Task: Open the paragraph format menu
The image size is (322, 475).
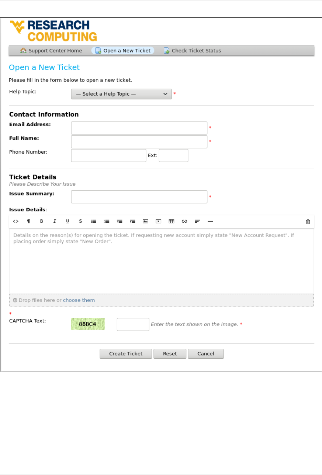Action: point(29,221)
